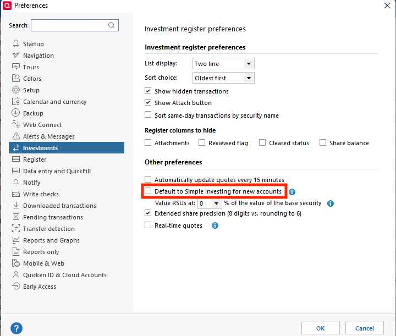Click the Pending transactions hourglass icon

pos(16,217)
